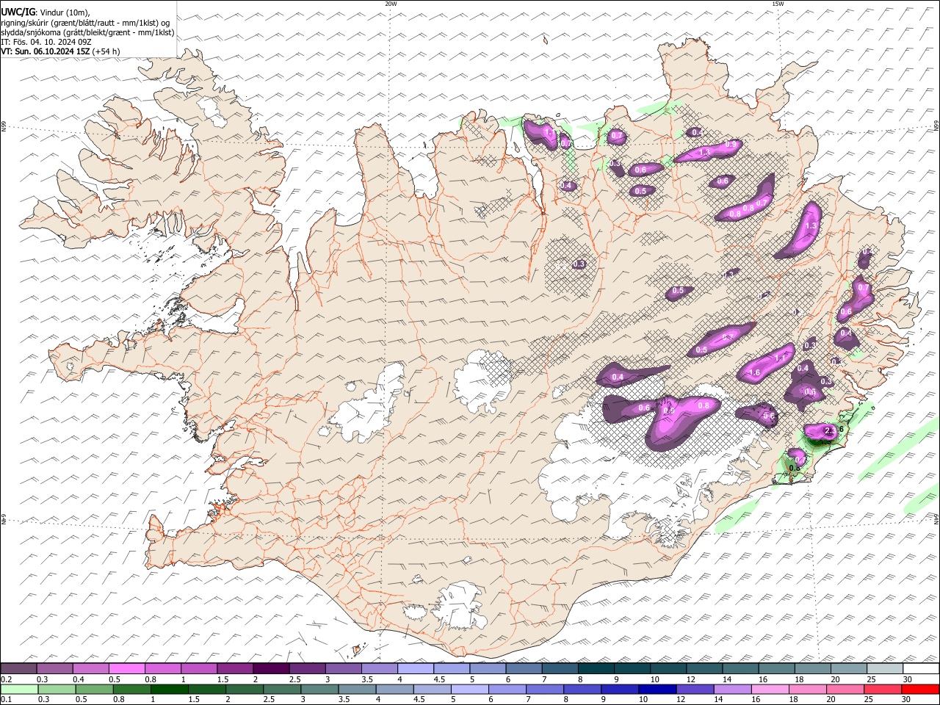Select the 'IT: Fös. 04. 10. 2024 09Z' line
This screenshot has height=705, width=940.
point(46,42)
